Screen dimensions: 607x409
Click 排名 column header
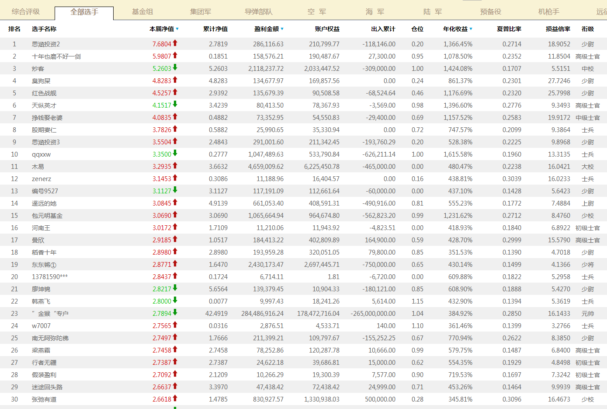coord(14,29)
